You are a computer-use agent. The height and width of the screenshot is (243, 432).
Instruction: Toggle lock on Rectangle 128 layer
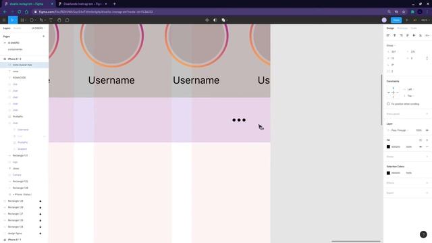pos(40,201)
